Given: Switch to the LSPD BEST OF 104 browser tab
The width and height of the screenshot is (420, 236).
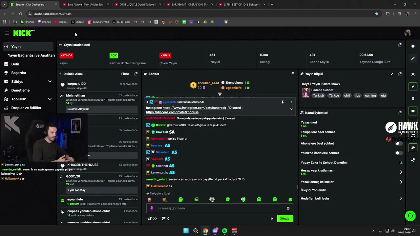Looking at the screenshot, I should coord(241,5).
